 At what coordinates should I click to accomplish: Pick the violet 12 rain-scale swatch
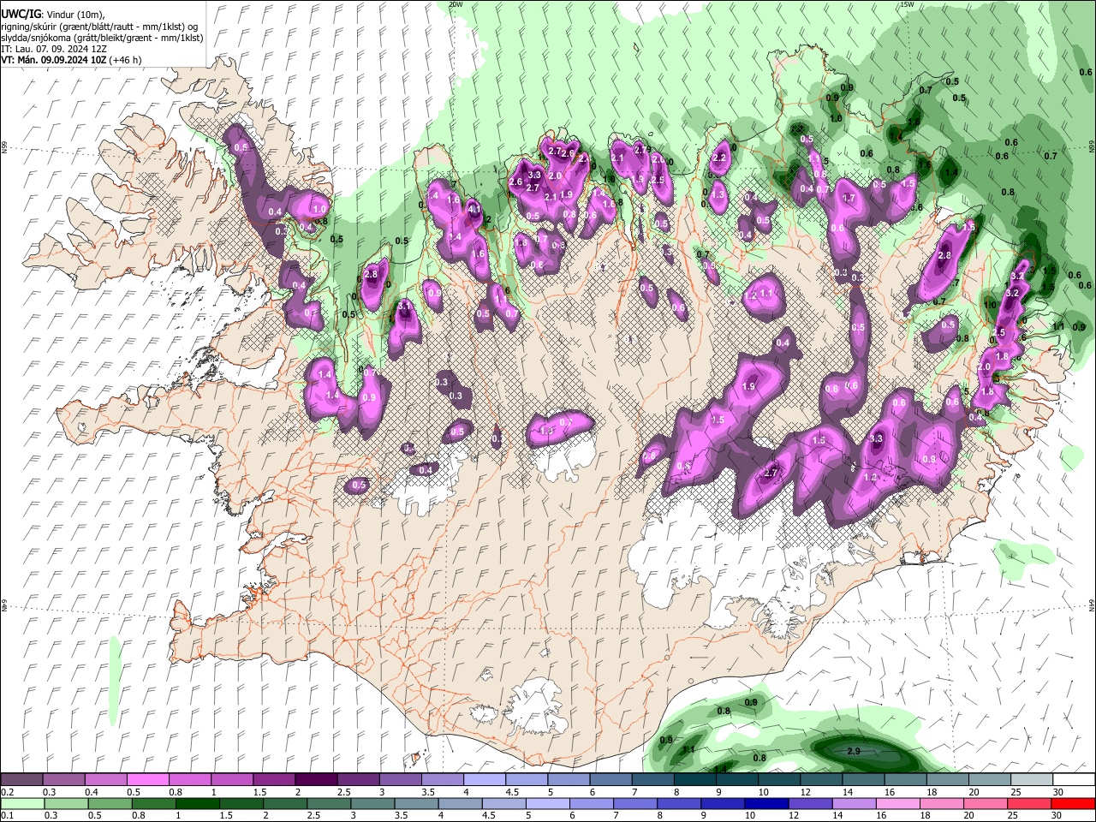click(x=810, y=803)
